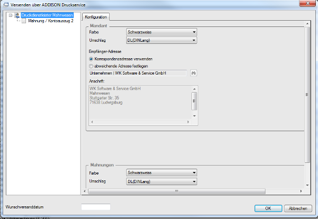Open the Mahnungen Umschlag dropdown
Screen dimensions: 318x219
pyautogui.click(x=162, y=181)
